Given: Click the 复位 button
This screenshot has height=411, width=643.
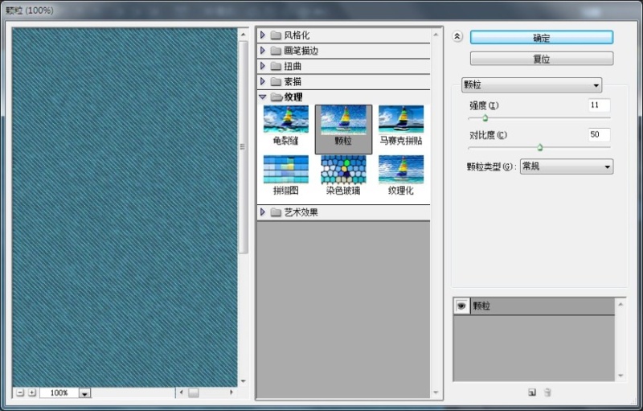Looking at the screenshot, I should click(541, 59).
